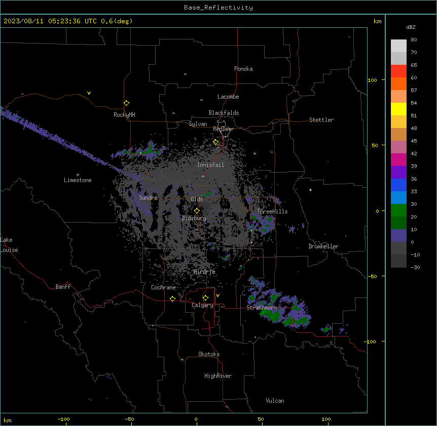The width and height of the screenshot is (437, 426).
Task: Click the RedDeer city label
Action: click(x=223, y=129)
